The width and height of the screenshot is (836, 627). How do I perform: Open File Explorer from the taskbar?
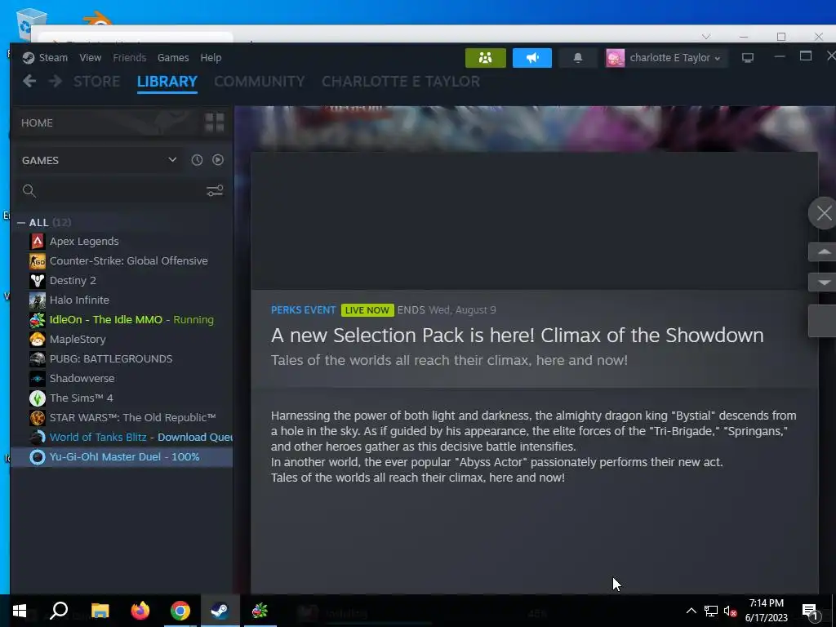tap(100, 611)
